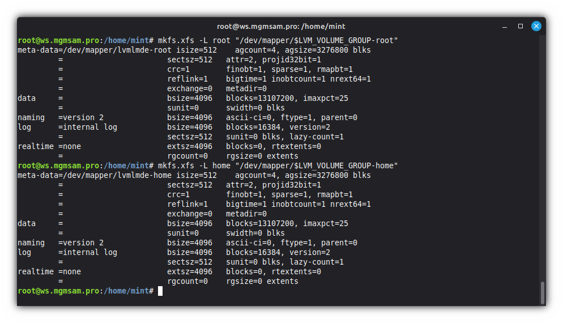Click "log =internal log" in the home output

67,252
